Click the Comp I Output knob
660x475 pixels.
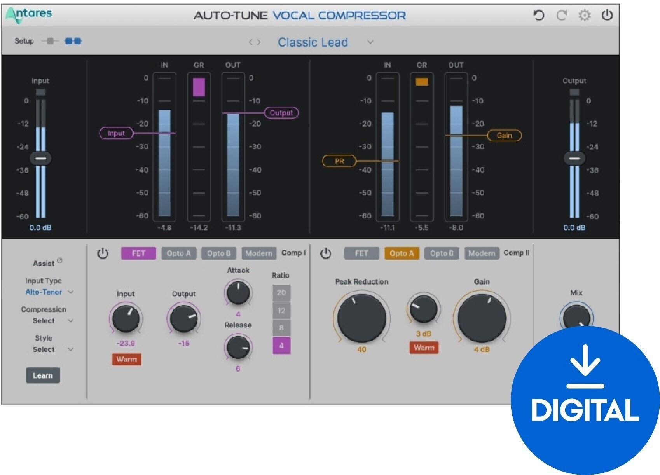point(184,318)
